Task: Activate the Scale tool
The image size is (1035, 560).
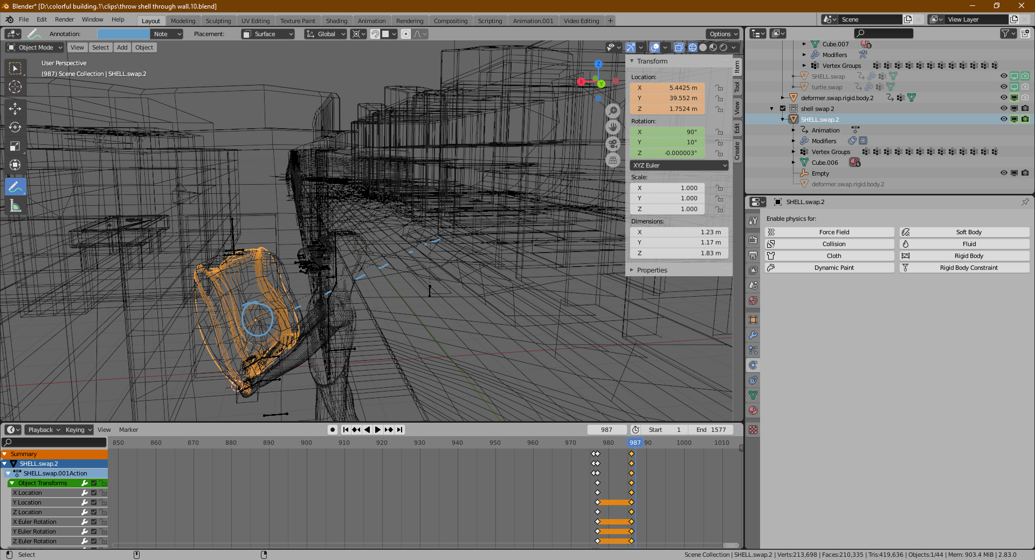Action: click(15, 146)
